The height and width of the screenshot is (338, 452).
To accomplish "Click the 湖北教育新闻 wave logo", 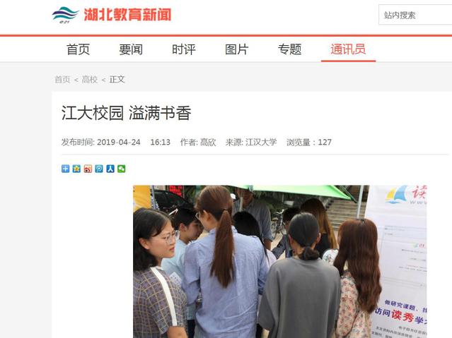I will [x=66, y=15].
